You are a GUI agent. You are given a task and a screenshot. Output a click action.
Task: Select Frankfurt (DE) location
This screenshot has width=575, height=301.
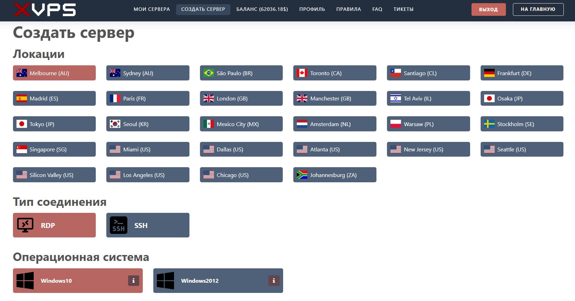[521, 73]
